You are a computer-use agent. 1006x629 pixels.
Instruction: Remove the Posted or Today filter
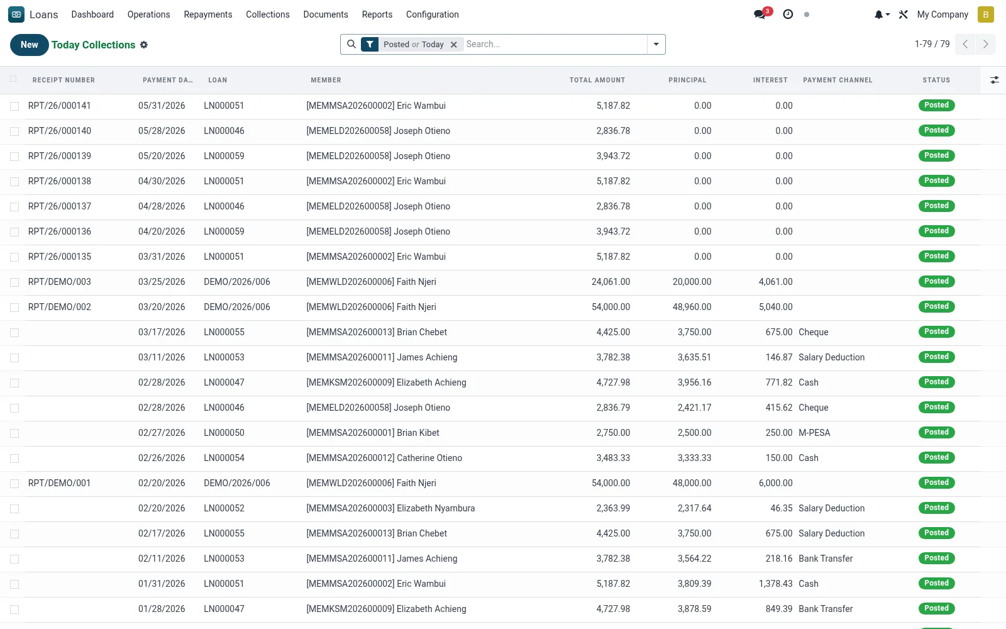[454, 45]
